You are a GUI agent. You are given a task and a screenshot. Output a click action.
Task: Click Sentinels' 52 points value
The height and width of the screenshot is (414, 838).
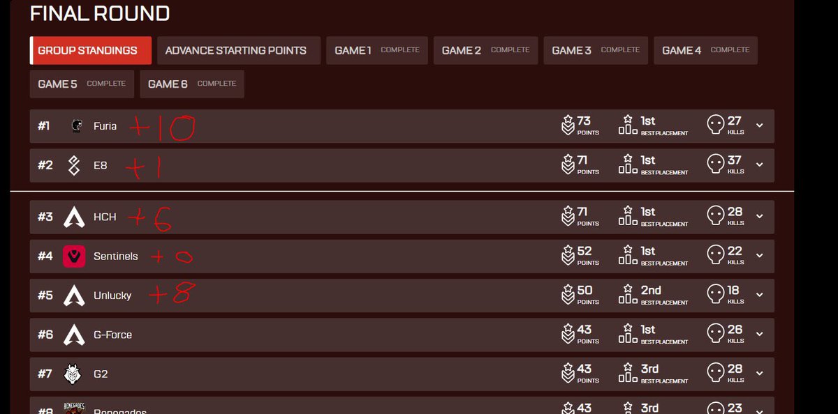click(585, 251)
